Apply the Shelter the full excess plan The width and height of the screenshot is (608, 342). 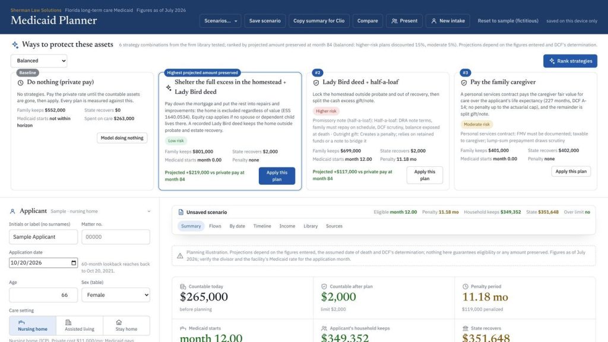point(277,176)
